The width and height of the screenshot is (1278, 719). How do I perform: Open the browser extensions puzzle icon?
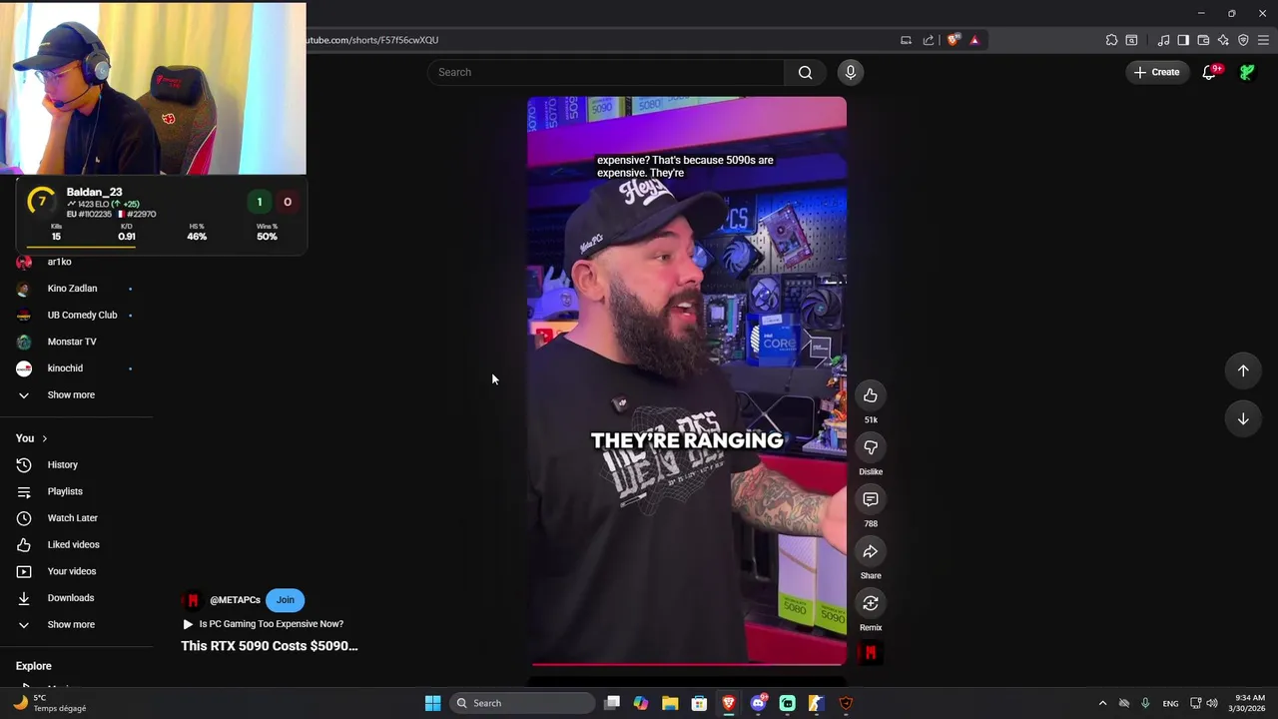pos(1111,40)
